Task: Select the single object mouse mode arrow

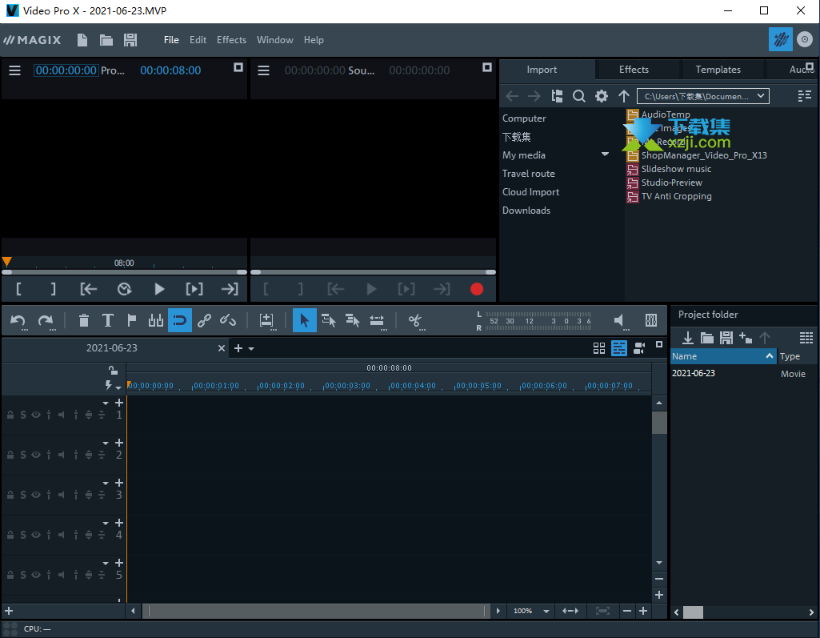Action: coord(304,320)
